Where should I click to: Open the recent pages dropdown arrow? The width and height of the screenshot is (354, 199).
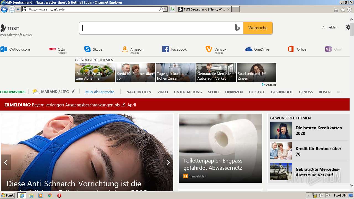[x=18, y=9]
